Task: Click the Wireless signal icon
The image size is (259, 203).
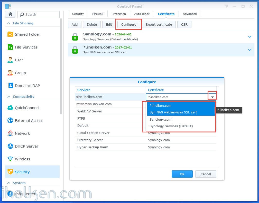Action: point(10,159)
